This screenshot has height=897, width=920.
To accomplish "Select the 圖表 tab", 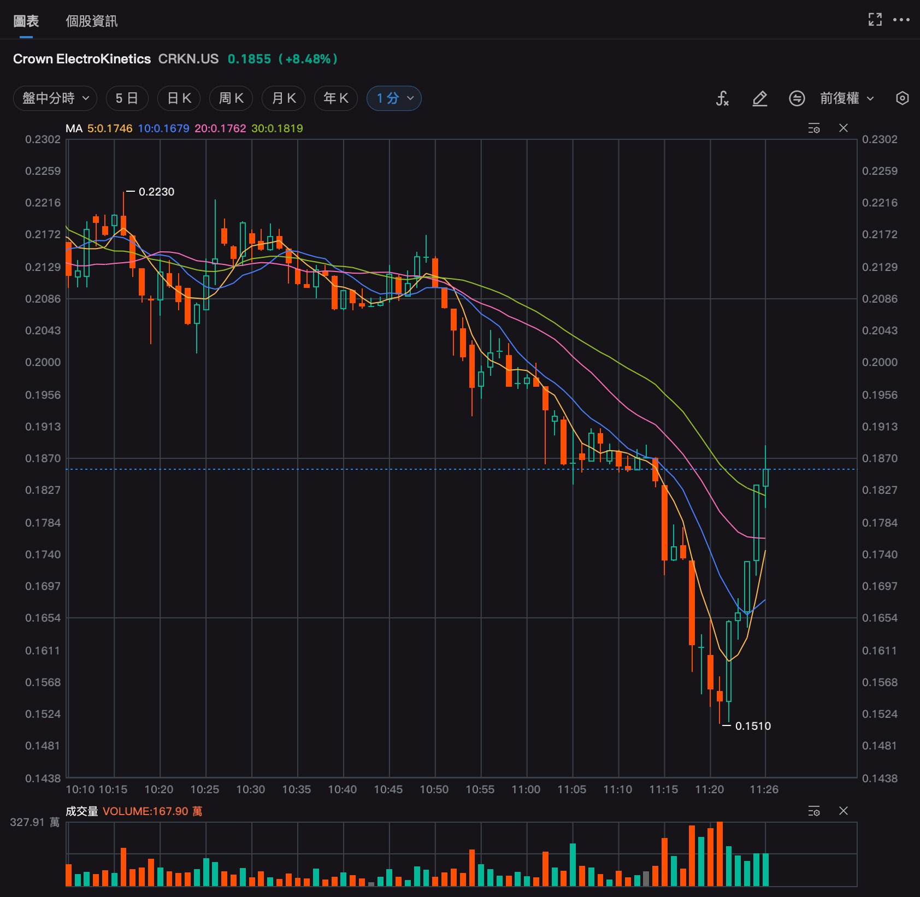I will (26, 21).
